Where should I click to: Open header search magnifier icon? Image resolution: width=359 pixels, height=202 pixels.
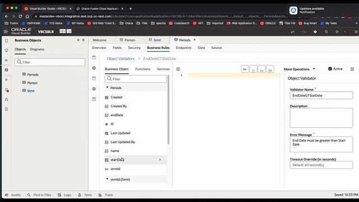click(326, 32)
